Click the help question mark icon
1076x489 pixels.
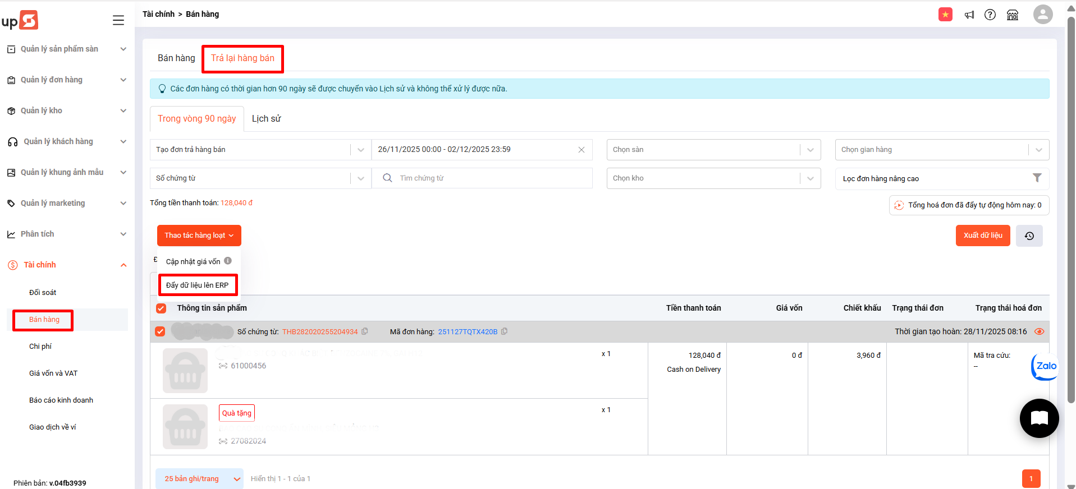(990, 15)
